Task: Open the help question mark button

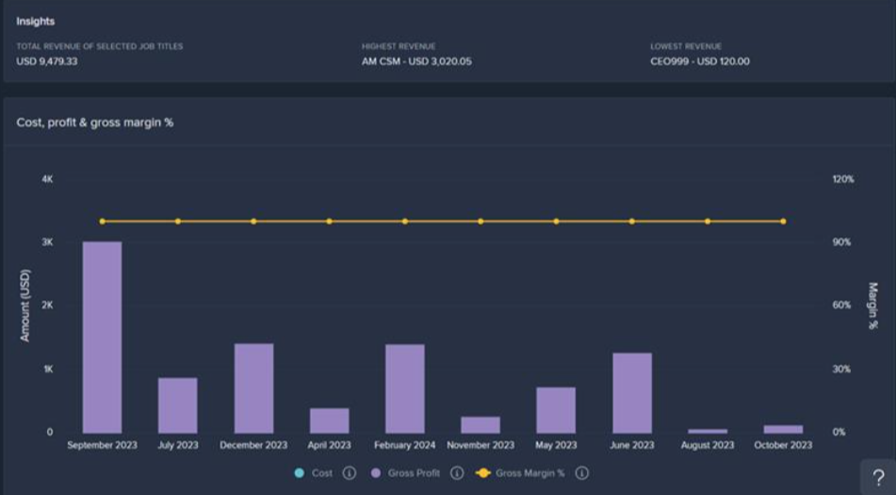Action: [x=878, y=477]
